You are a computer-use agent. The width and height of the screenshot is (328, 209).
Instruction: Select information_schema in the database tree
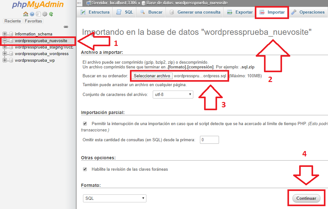point(34,34)
